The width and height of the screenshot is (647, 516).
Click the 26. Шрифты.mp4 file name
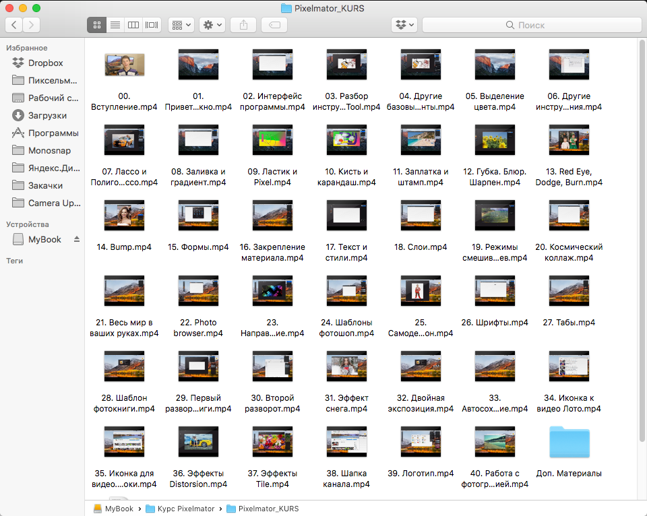tap(495, 323)
